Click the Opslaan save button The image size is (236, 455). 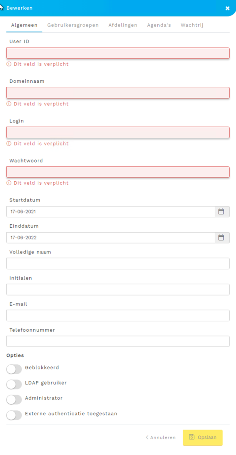coord(203,437)
